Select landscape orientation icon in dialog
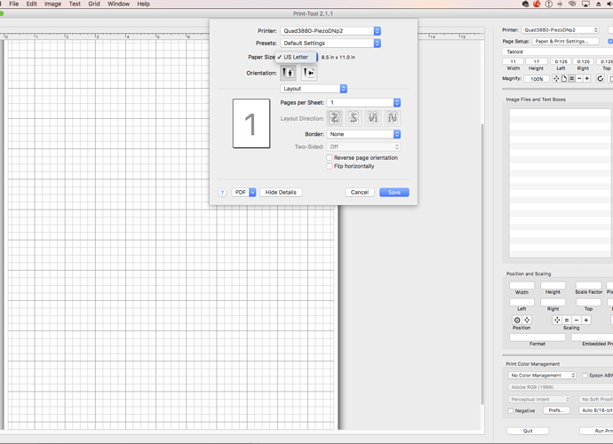Image resolution: width=613 pixels, height=444 pixels. [309, 73]
